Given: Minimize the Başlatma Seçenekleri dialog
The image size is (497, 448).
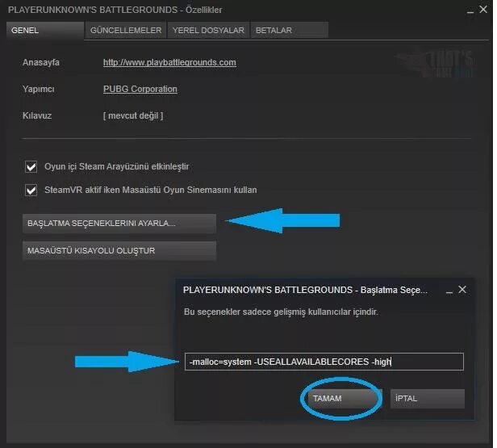Looking at the screenshot, I should pyautogui.click(x=449, y=291).
